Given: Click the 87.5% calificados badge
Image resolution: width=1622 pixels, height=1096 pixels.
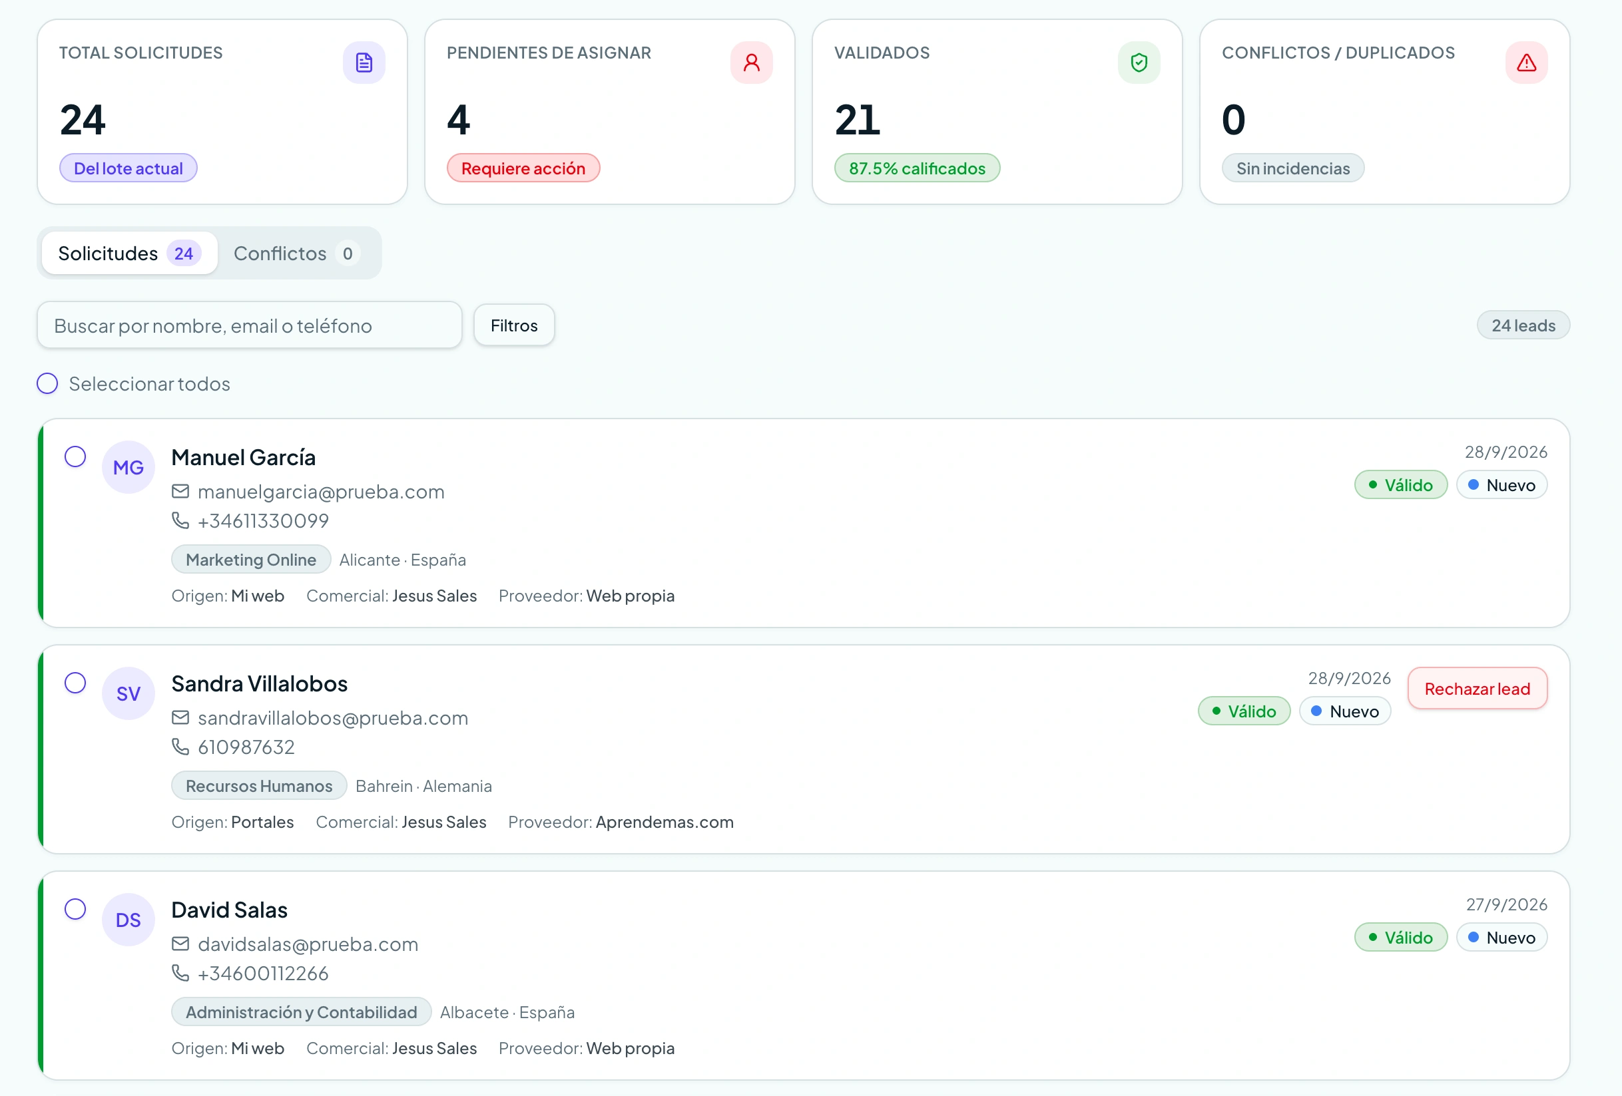Looking at the screenshot, I should tap(917, 168).
